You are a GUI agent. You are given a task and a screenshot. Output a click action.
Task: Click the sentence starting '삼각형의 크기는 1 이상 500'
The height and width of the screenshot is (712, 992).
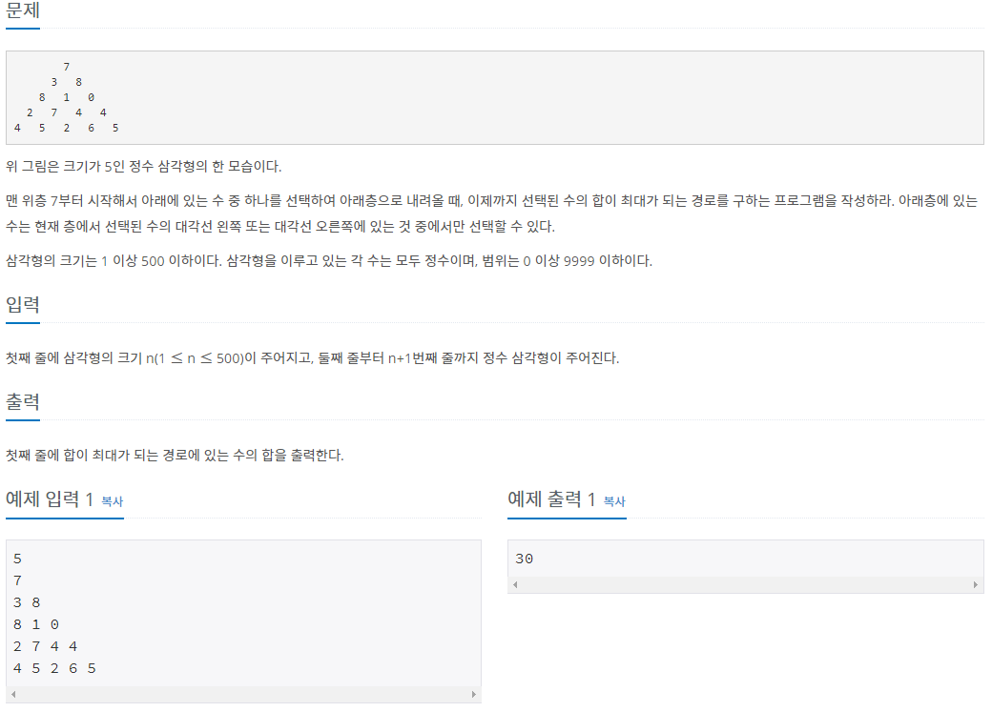pos(329,260)
